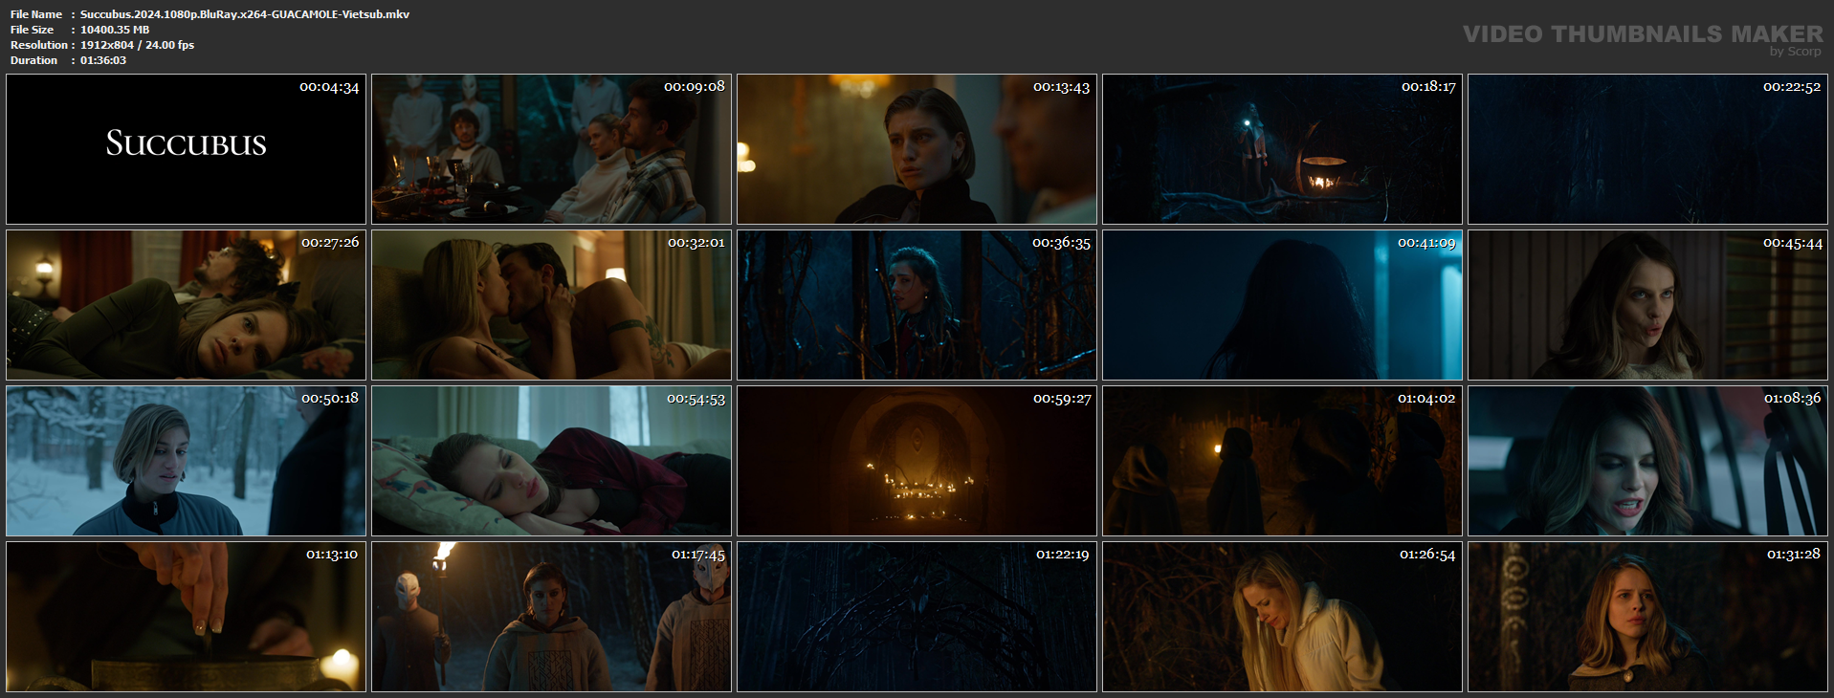Select the thumbnail timestamped 00:22:52
Image resolution: width=1834 pixels, height=698 pixels.
pyautogui.click(x=1647, y=149)
